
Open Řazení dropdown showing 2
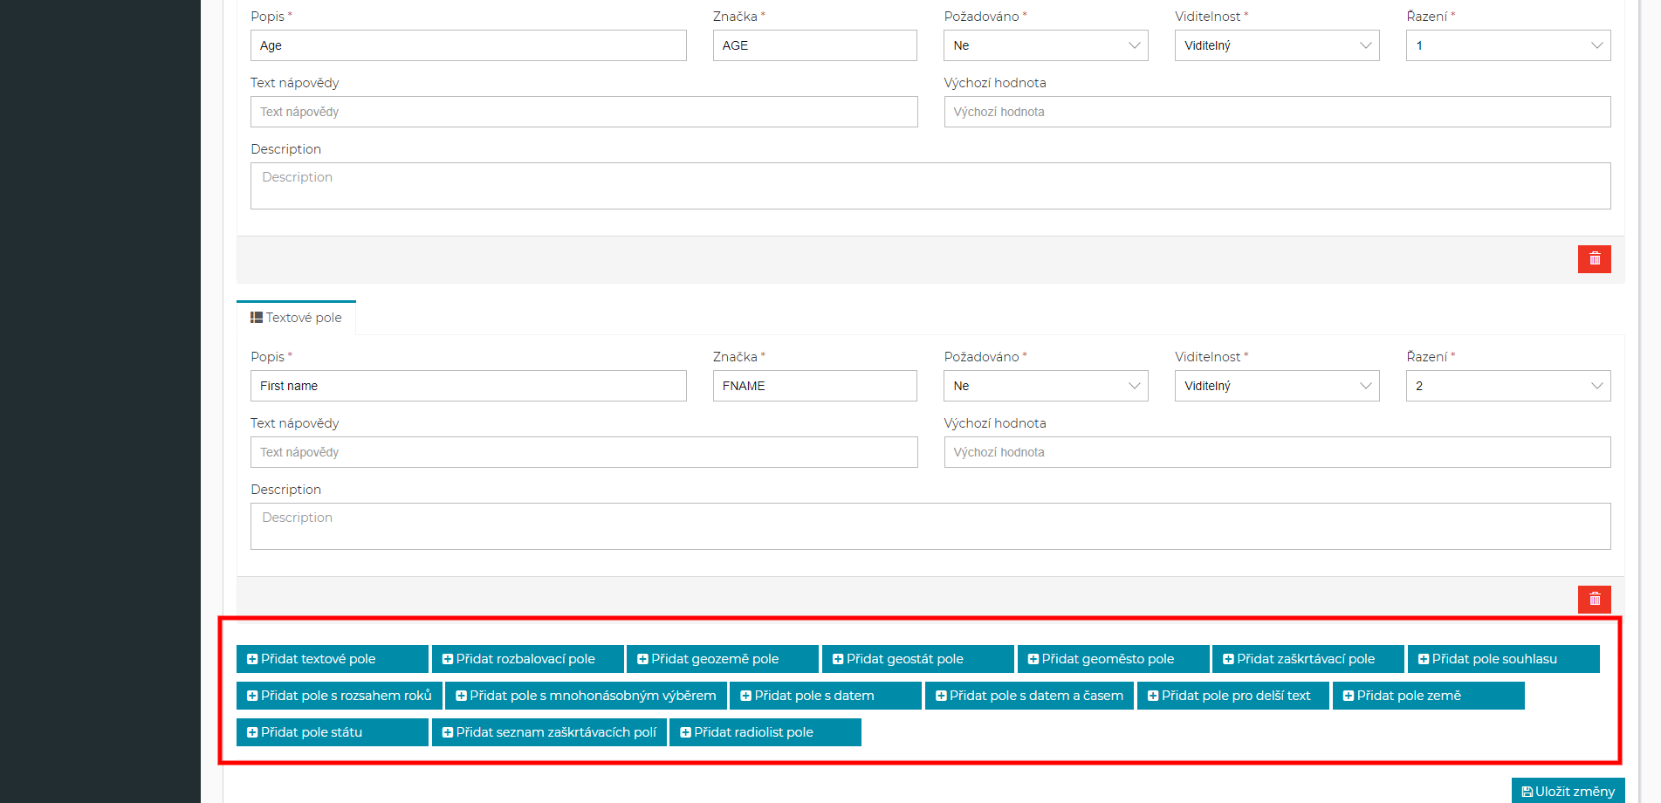point(1508,386)
